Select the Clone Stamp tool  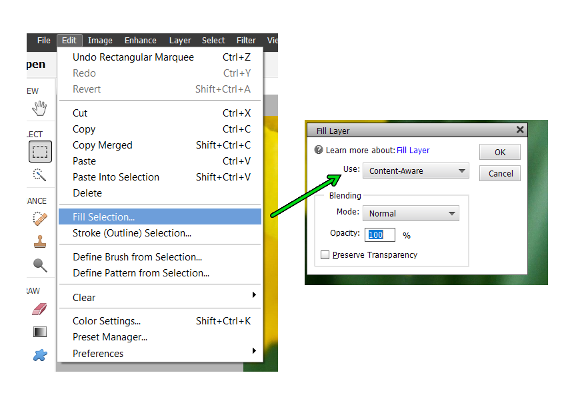point(39,242)
